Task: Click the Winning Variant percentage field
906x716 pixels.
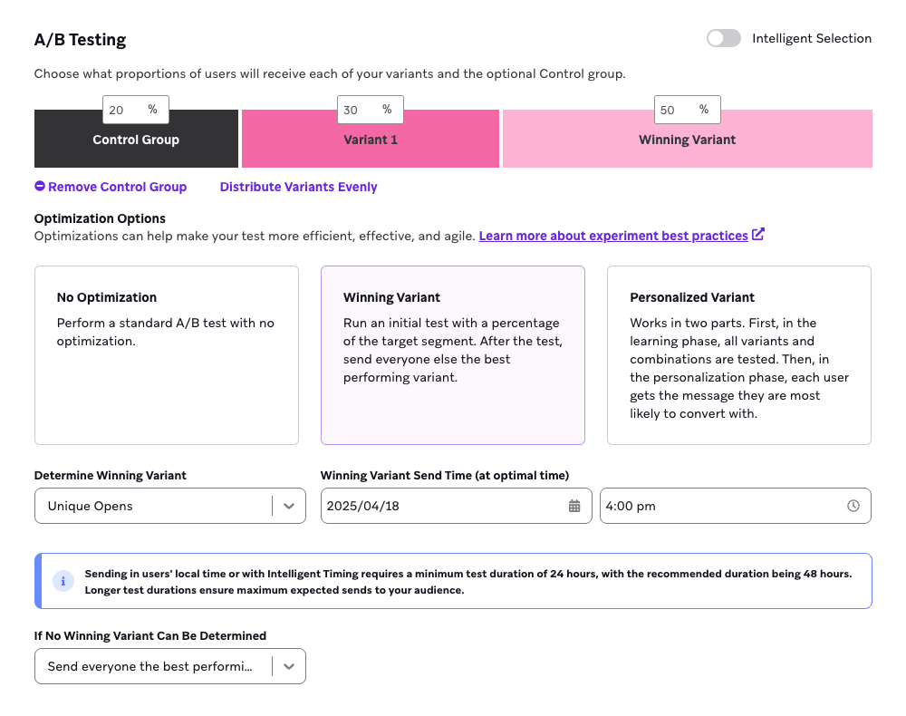Action: [x=677, y=110]
